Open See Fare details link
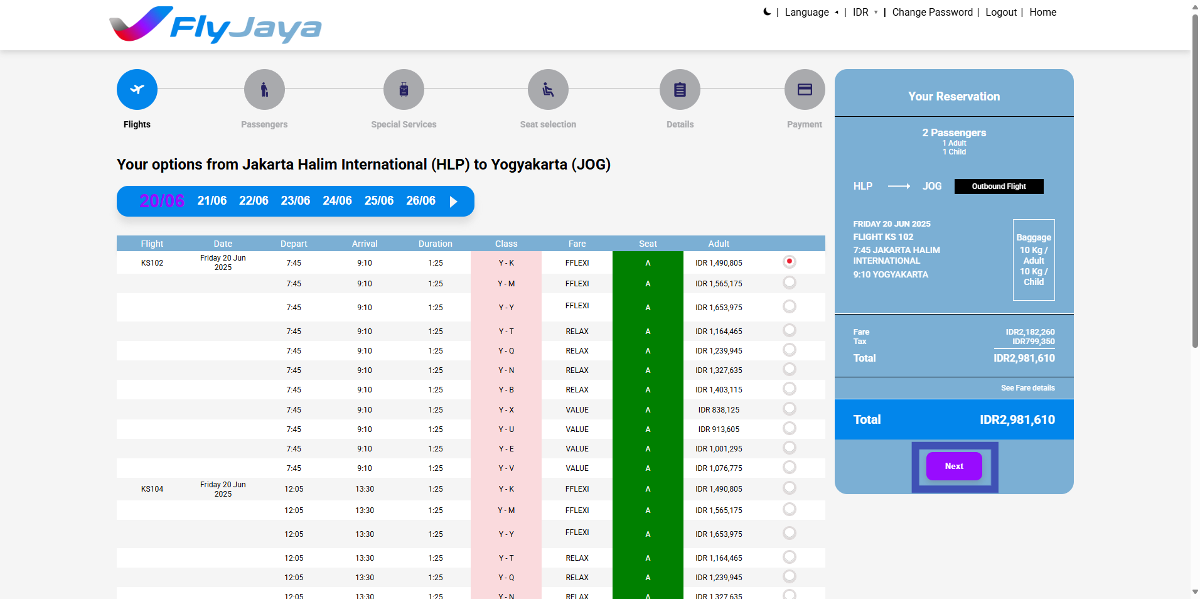Viewport: 1200px width, 599px height. 1027,388
